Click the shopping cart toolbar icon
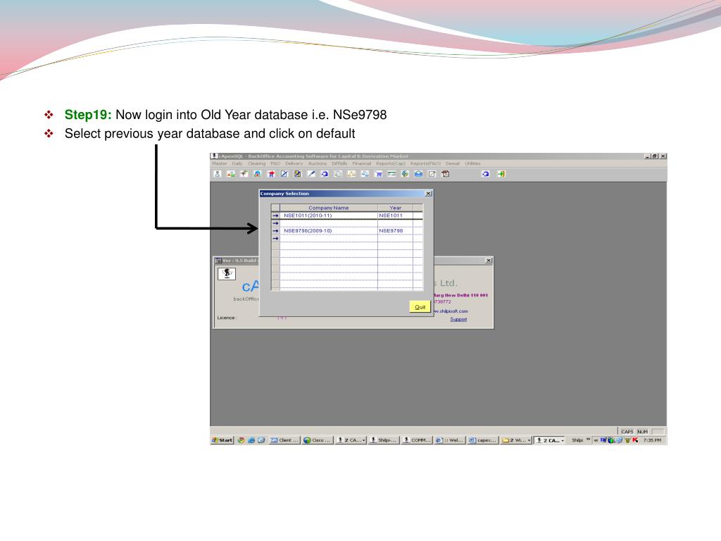This screenshot has width=721, height=541. tap(378, 174)
